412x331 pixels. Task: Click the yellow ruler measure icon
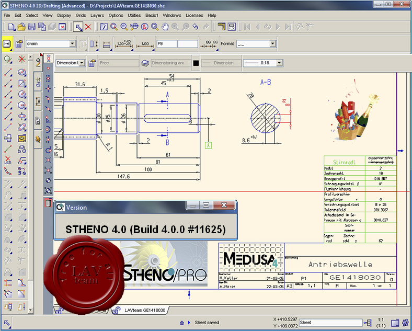click(222, 27)
